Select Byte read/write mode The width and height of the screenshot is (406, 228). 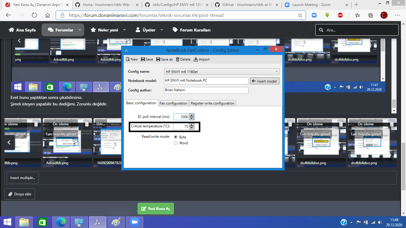176,137
